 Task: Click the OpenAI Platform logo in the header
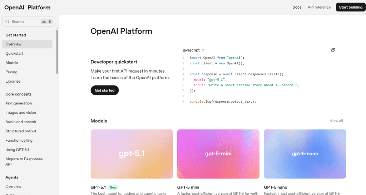(x=27, y=8)
